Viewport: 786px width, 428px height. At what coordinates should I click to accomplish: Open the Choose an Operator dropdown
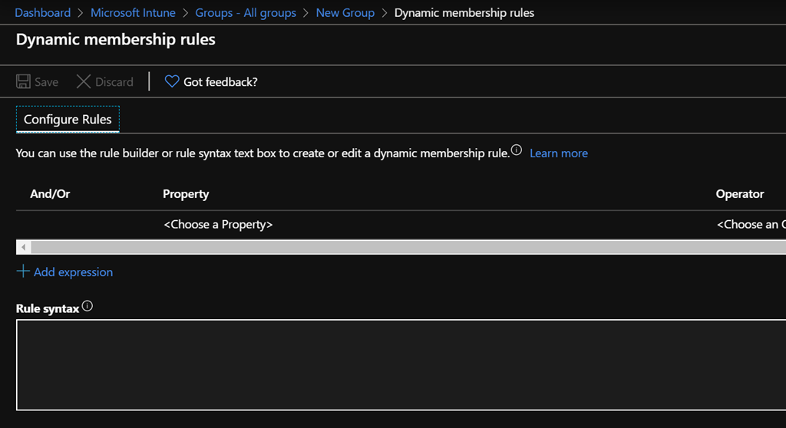point(751,225)
